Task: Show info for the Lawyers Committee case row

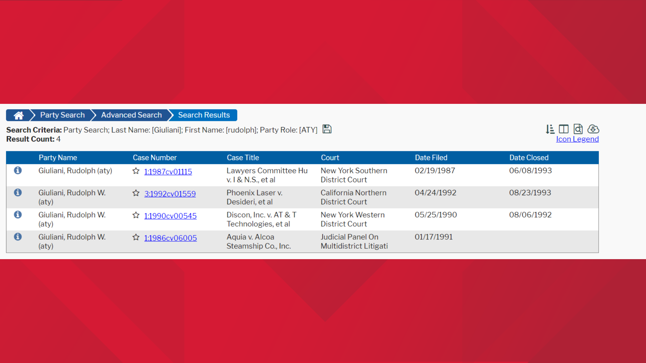Action: 18,170
